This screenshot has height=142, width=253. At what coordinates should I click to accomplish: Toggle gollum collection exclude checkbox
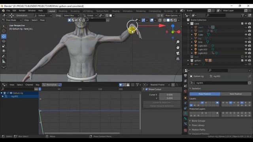click(242, 60)
